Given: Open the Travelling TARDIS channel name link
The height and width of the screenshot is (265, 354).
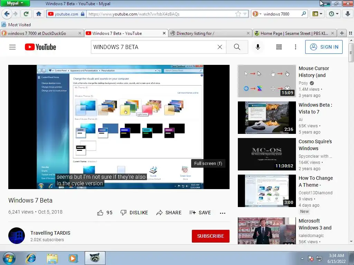Looking at the screenshot, I should point(50,233).
